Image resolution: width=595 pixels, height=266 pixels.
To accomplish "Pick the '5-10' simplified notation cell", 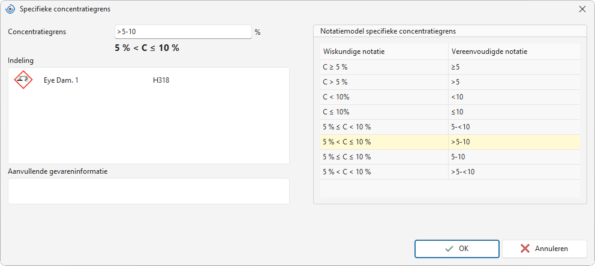I will 514,157.
